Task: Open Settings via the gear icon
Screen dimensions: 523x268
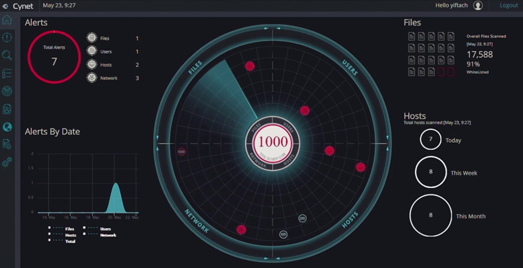Action: coord(7,162)
